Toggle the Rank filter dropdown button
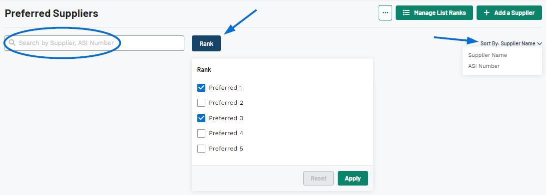This screenshot has height=195, width=546. (206, 43)
